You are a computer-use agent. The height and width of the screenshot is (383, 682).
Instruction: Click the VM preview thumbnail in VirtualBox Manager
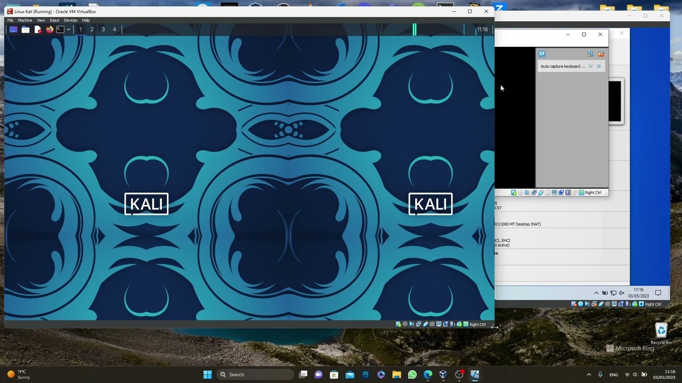pos(615,101)
